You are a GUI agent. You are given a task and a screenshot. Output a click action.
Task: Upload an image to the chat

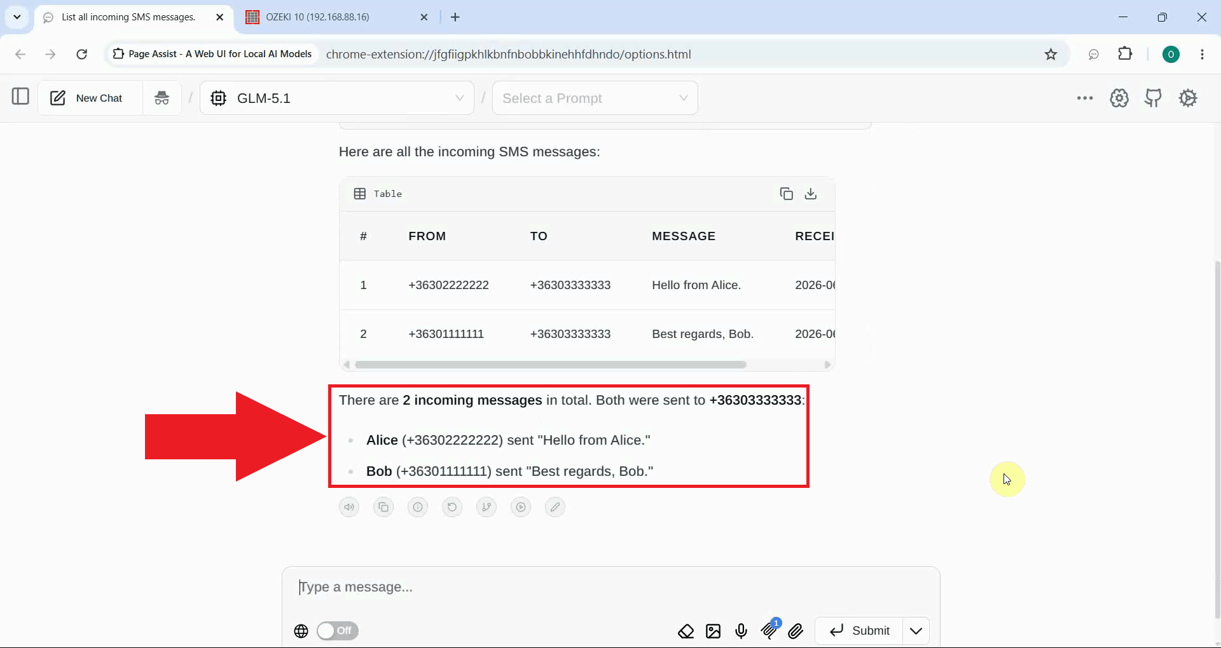pyautogui.click(x=714, y=631)
